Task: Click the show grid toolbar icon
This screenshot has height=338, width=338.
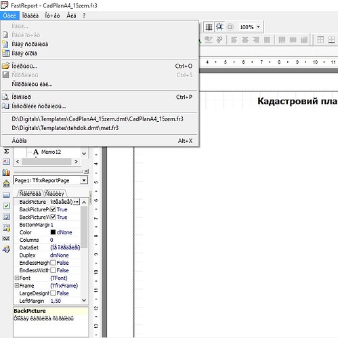Action: point(209,27)
